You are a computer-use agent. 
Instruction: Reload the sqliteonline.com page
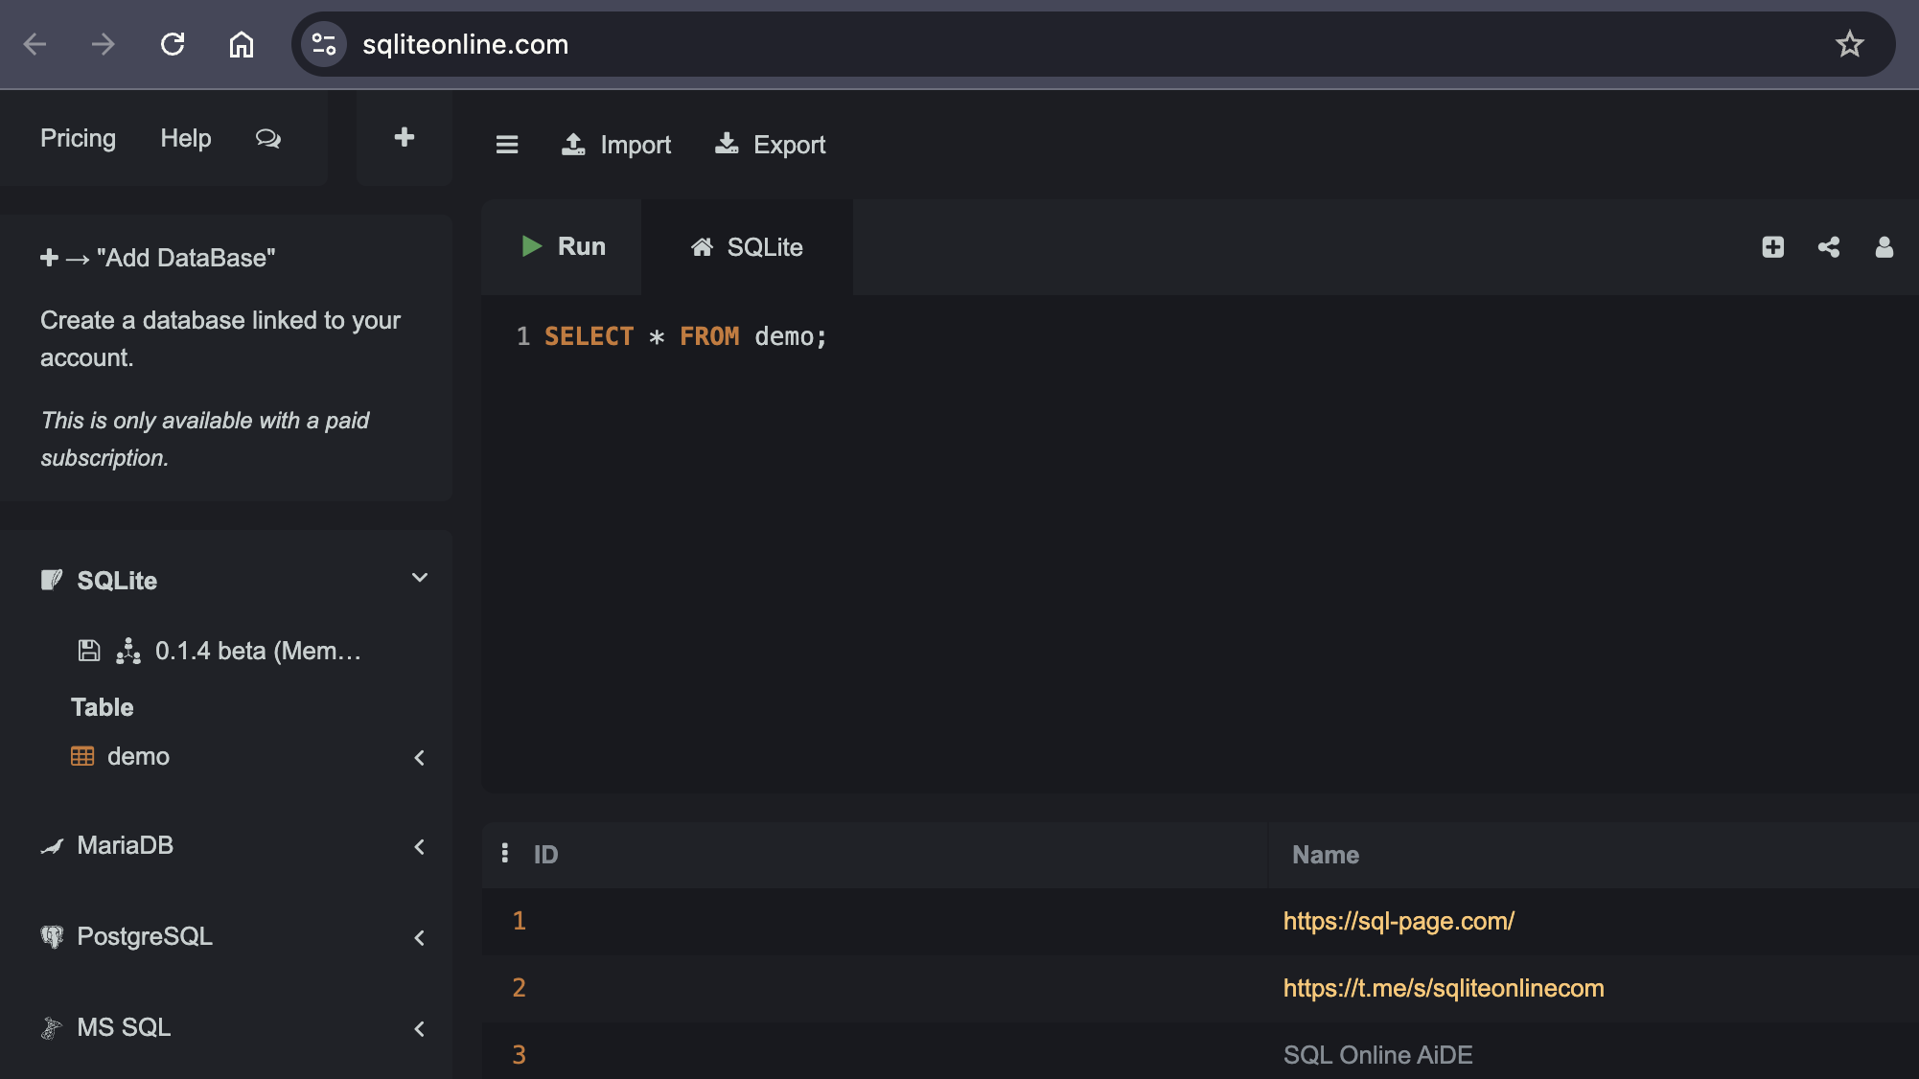coord(173,44)
